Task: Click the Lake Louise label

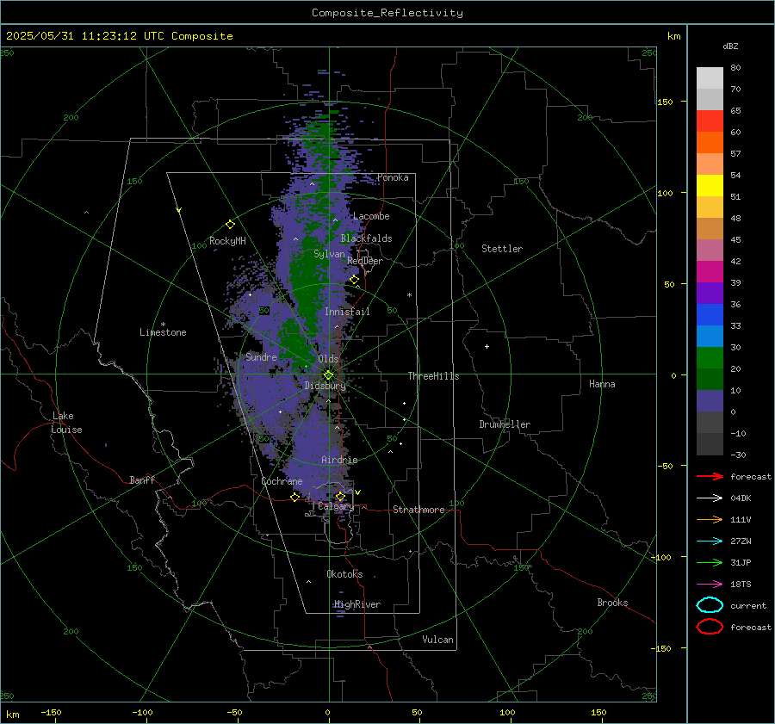Action: point(66,423)
